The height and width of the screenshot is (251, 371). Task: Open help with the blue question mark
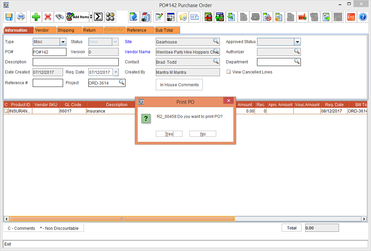point(363,17)
